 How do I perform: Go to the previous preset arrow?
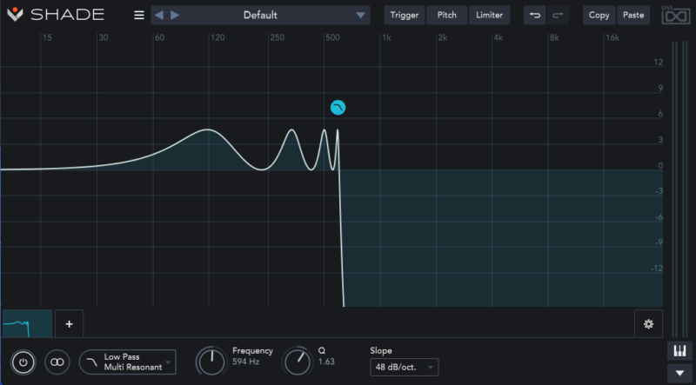pos(159,15)
